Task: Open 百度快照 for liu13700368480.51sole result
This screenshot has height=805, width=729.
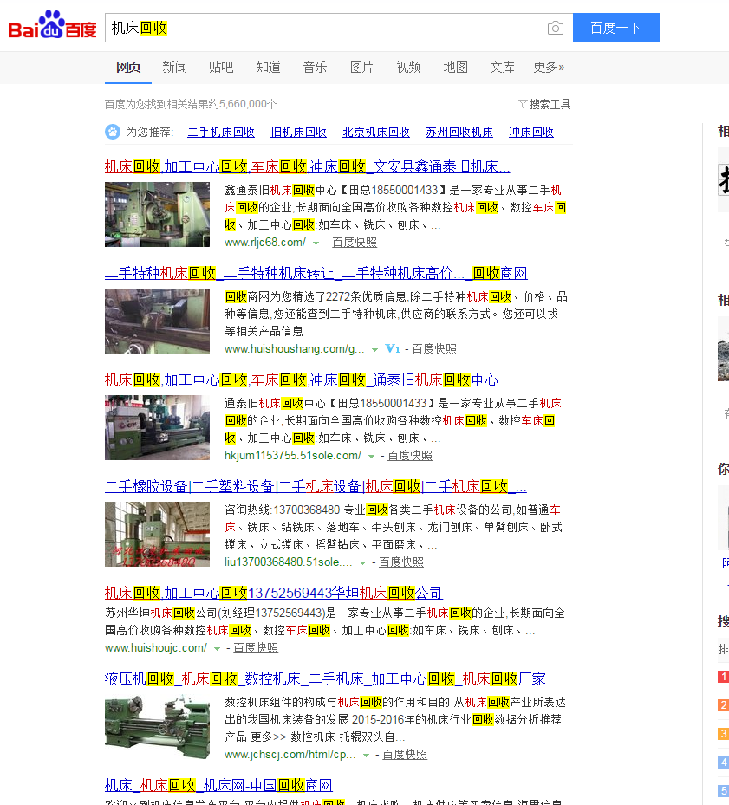Action: 401,562
